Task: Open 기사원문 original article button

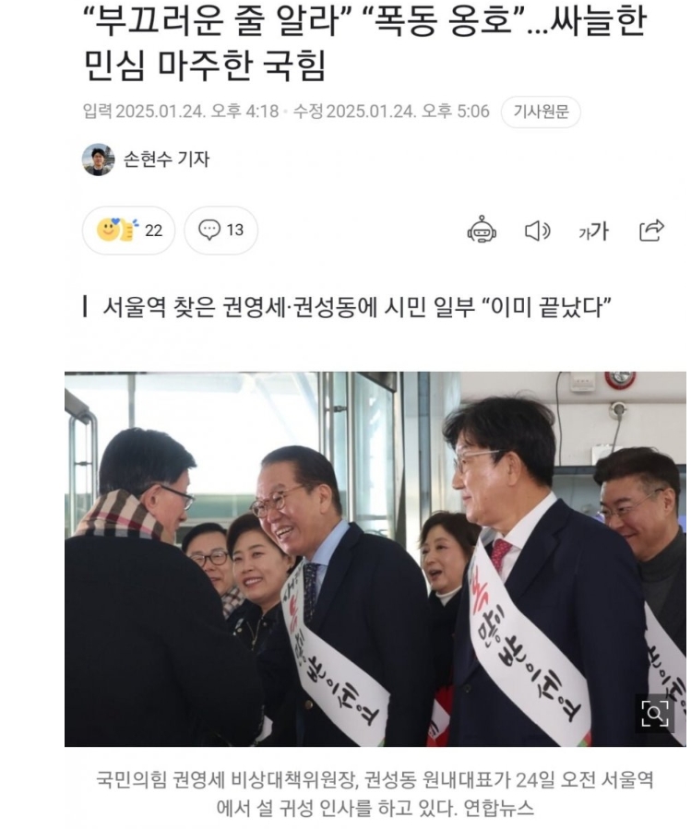Action: click(541, 112)
